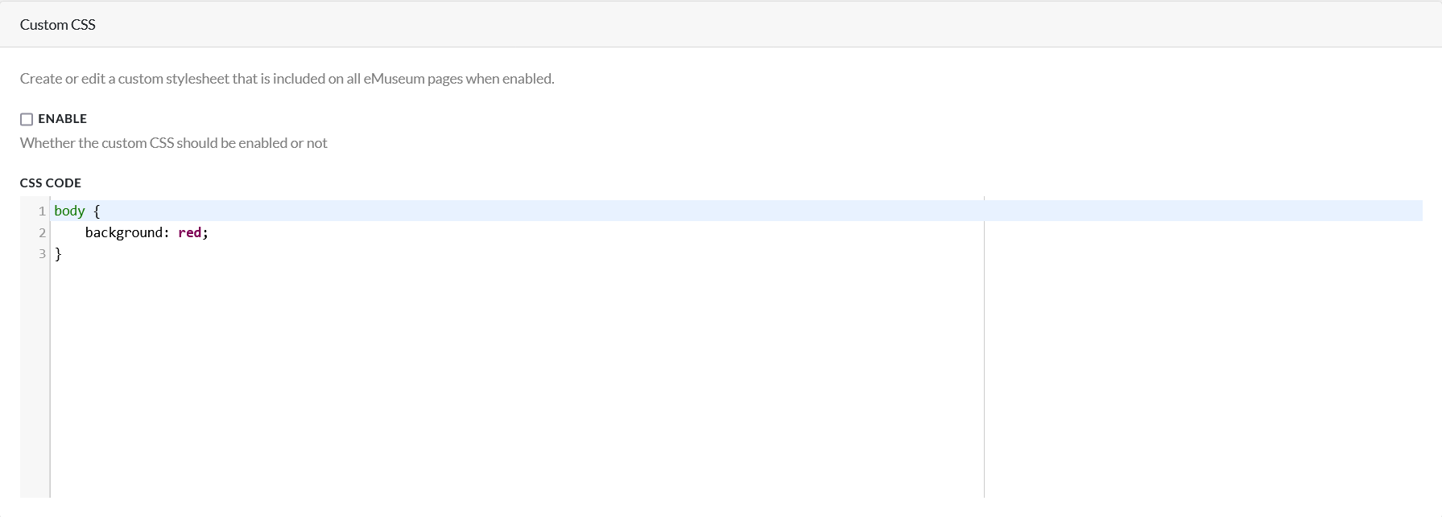Click the ENABLE label text

click(x=62, y=119)
